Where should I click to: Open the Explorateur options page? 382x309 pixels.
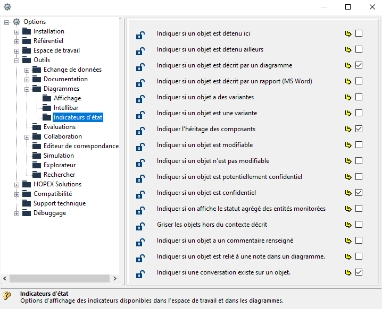60,165
